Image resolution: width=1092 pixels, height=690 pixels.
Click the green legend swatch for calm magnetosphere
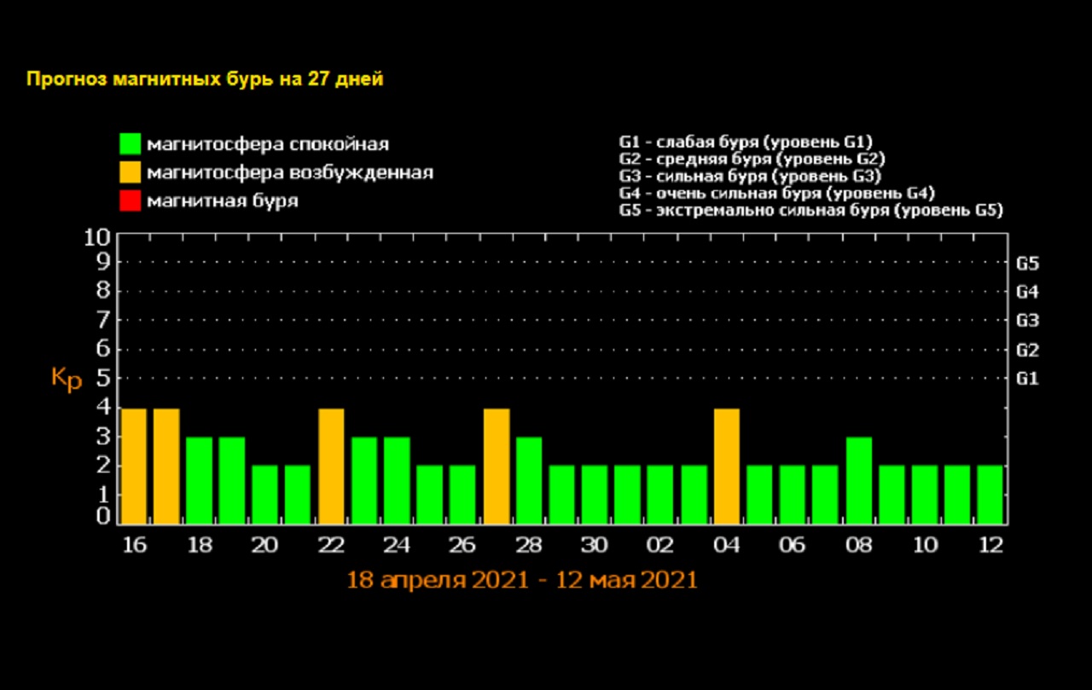pyautogui.click(x=130, y=143)
